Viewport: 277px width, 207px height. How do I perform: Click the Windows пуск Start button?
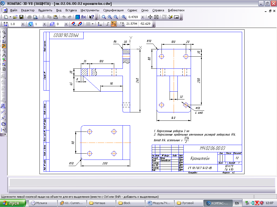[x=13, y=203]
